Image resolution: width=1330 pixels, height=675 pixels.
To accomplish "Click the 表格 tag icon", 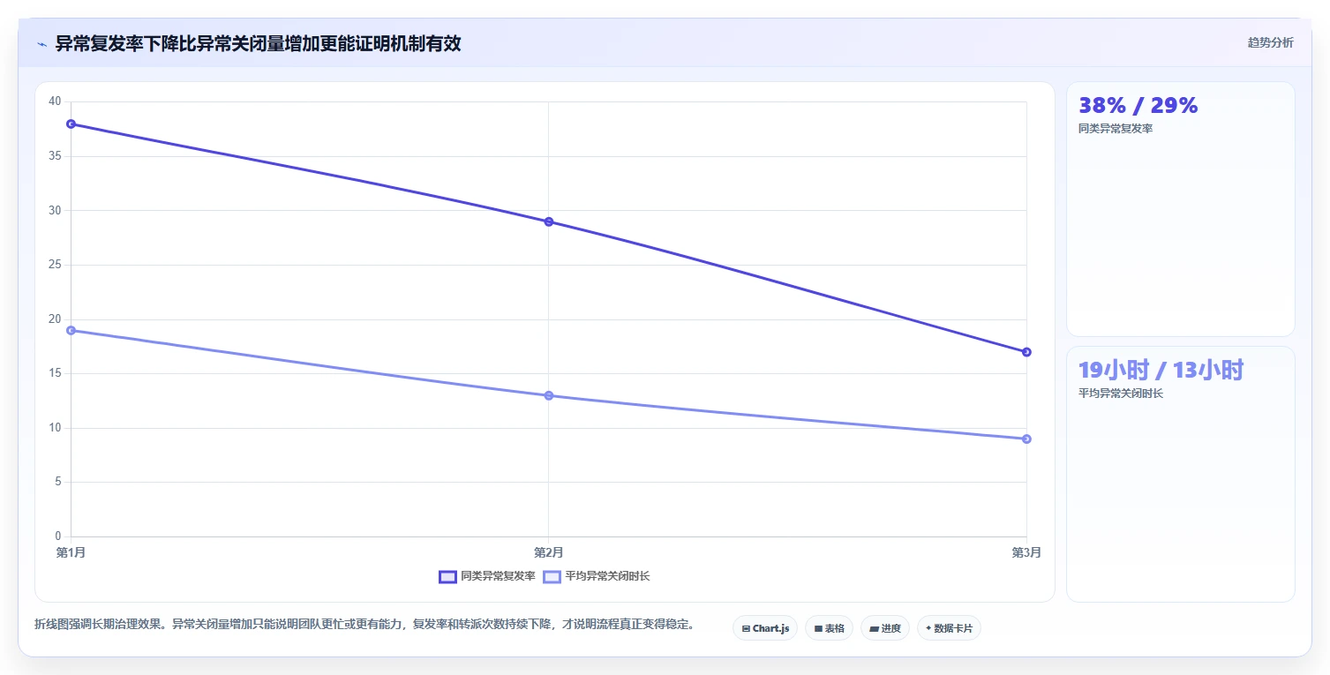I will [x=818, y=629].
